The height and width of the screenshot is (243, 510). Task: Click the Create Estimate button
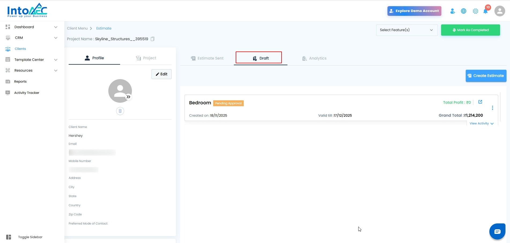point(486,76)
